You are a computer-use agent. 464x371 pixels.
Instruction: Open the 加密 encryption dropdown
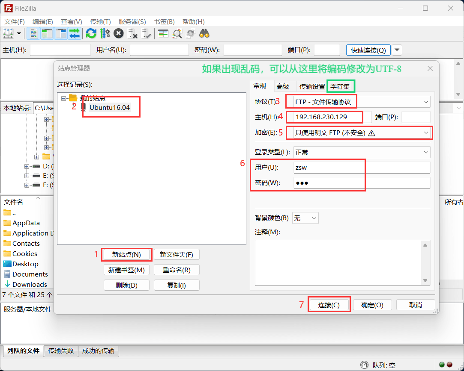tap(362, 133)
